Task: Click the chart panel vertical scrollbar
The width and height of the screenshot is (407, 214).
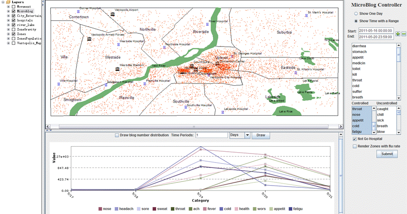Action: coord(341,173)
